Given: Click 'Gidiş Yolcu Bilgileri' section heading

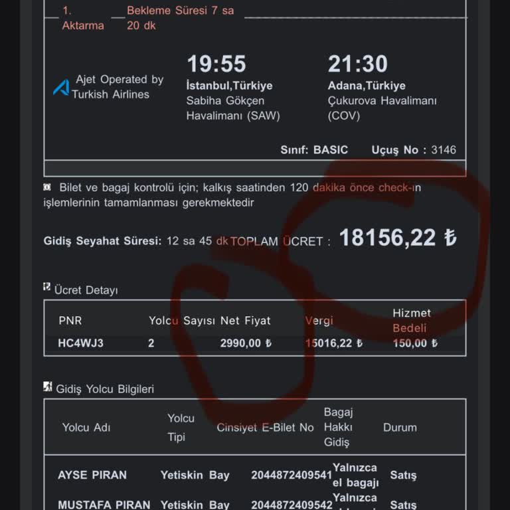Looking at the screenshot, I should pyautogui.click(x=105, y=389).
